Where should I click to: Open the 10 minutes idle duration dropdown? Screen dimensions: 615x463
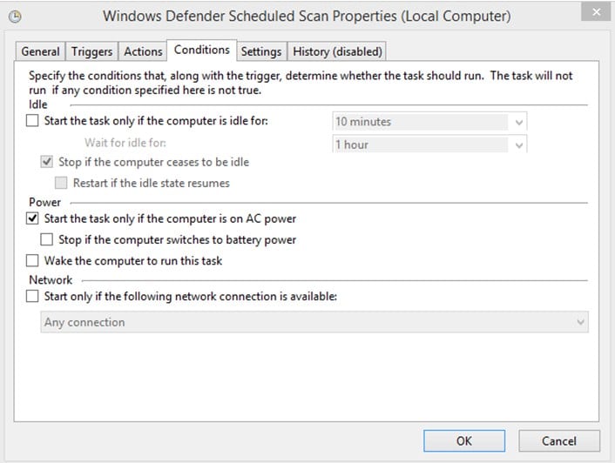point(429,122)
